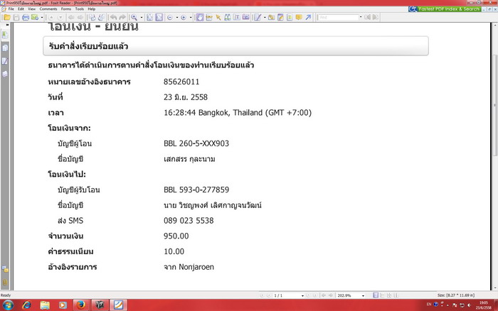
Task: Click the Print icon in toolbar
Action: (25, 17)
